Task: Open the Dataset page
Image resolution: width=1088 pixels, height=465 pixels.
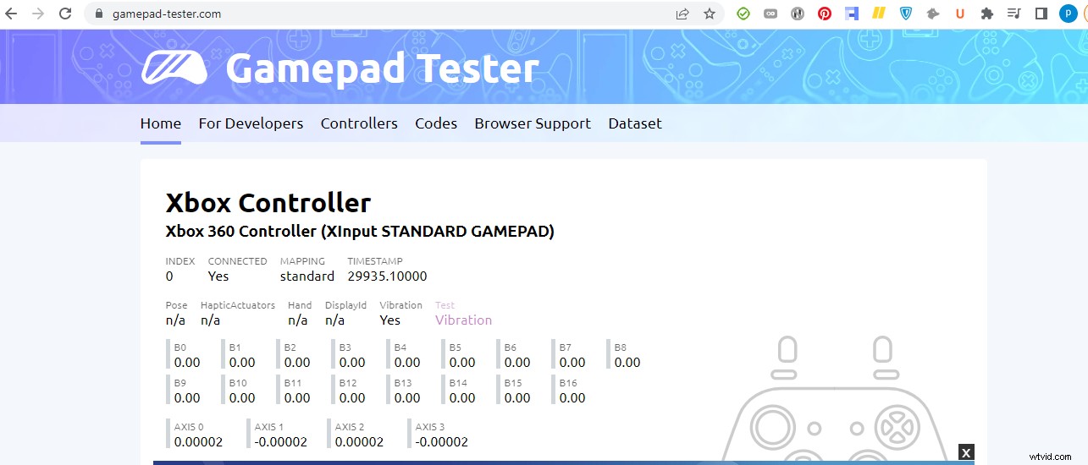Action: point(635,123)
